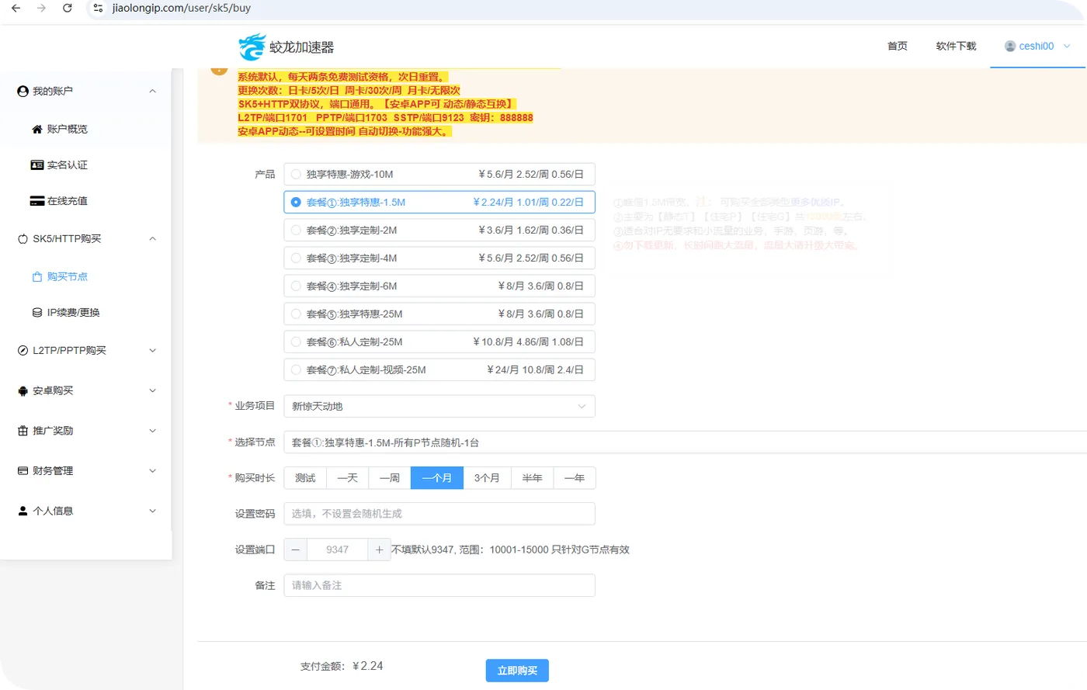Decrease port number with minus button
This screenshot has height=690, width=1087.
coord(296,550)
